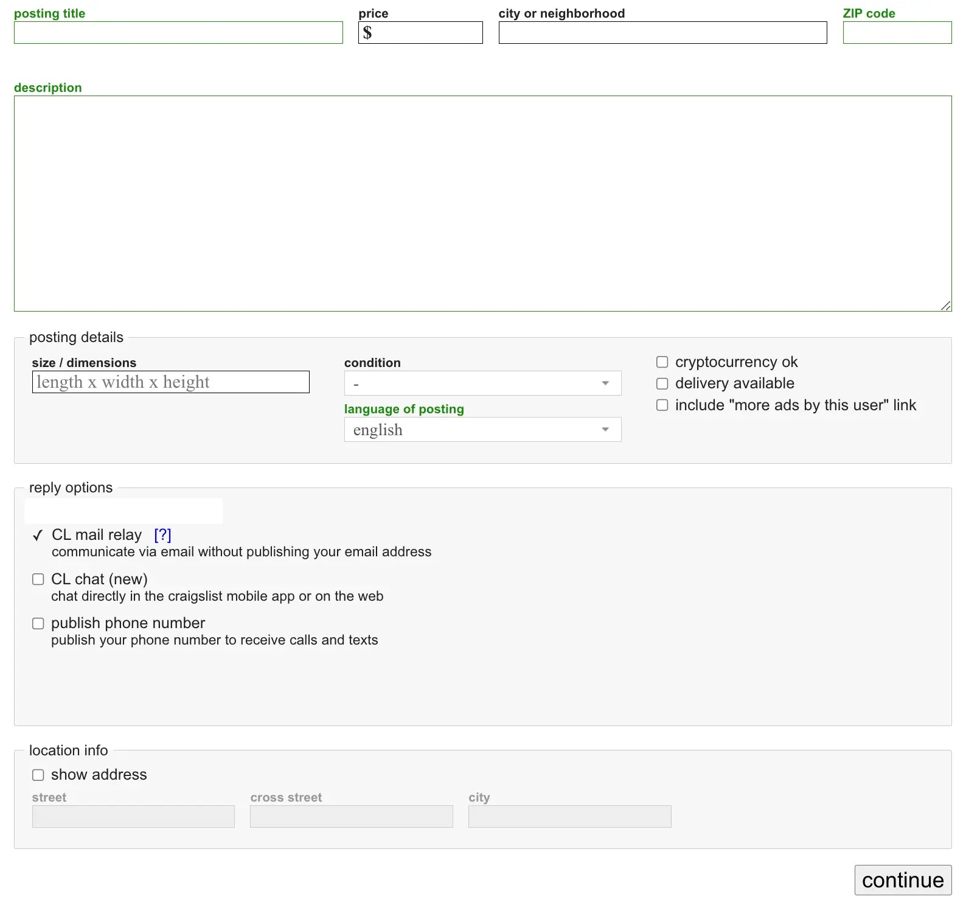The height and width of the screenshot is (902, 966).
Task: Click the cross street input field
Action: coord(352,817)
